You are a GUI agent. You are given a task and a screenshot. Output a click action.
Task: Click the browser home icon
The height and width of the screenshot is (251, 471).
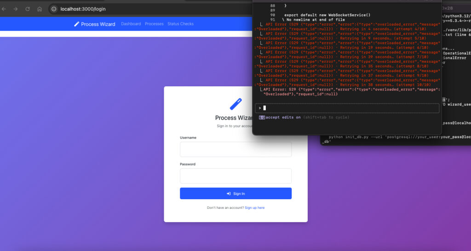pyautogui.click(x=40, y=9)
